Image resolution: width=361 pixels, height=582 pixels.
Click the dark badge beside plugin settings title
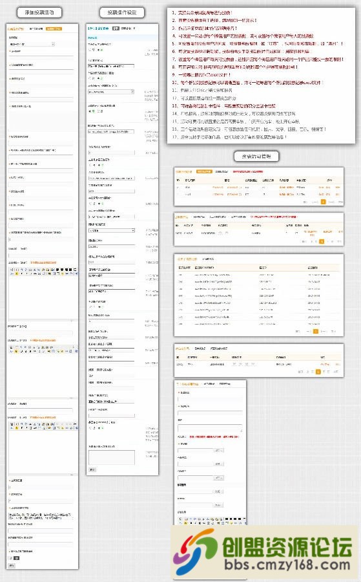(116, 28)
